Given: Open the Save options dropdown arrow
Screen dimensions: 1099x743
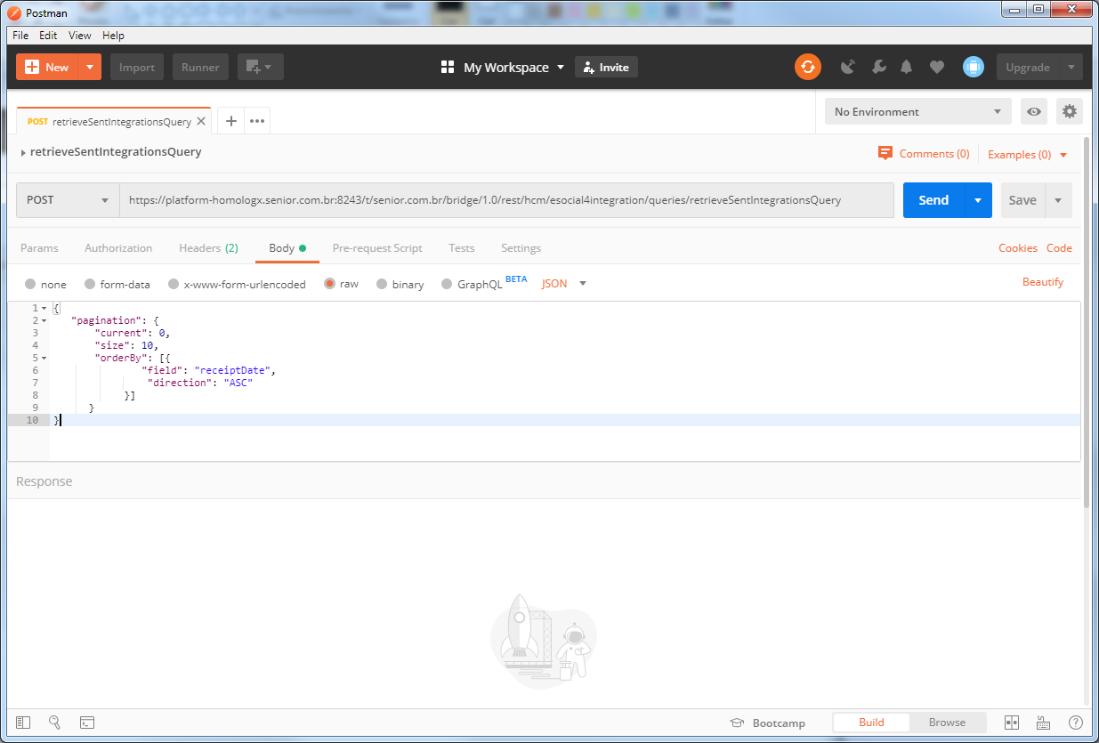Looking at the screenshot, I should click(x=1058, y=200).
